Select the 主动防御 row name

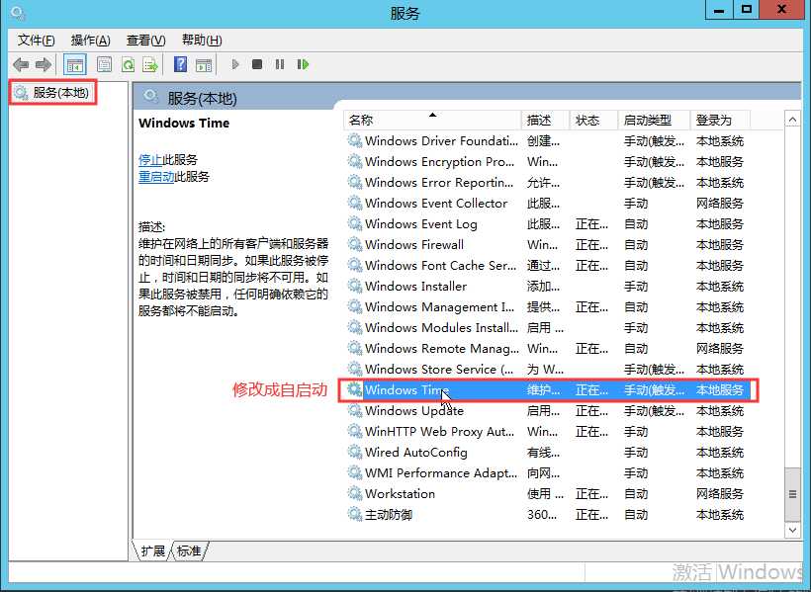(388, 514)
